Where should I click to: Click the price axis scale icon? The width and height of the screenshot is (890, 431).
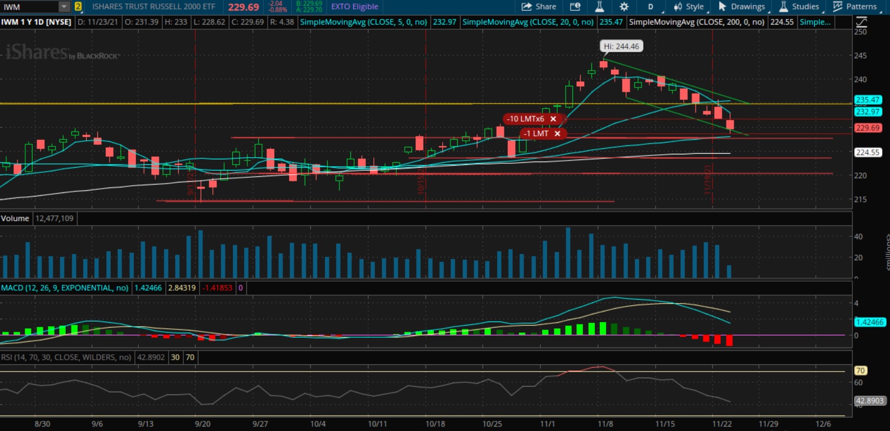pyautogui.click(x=861, y=22)
